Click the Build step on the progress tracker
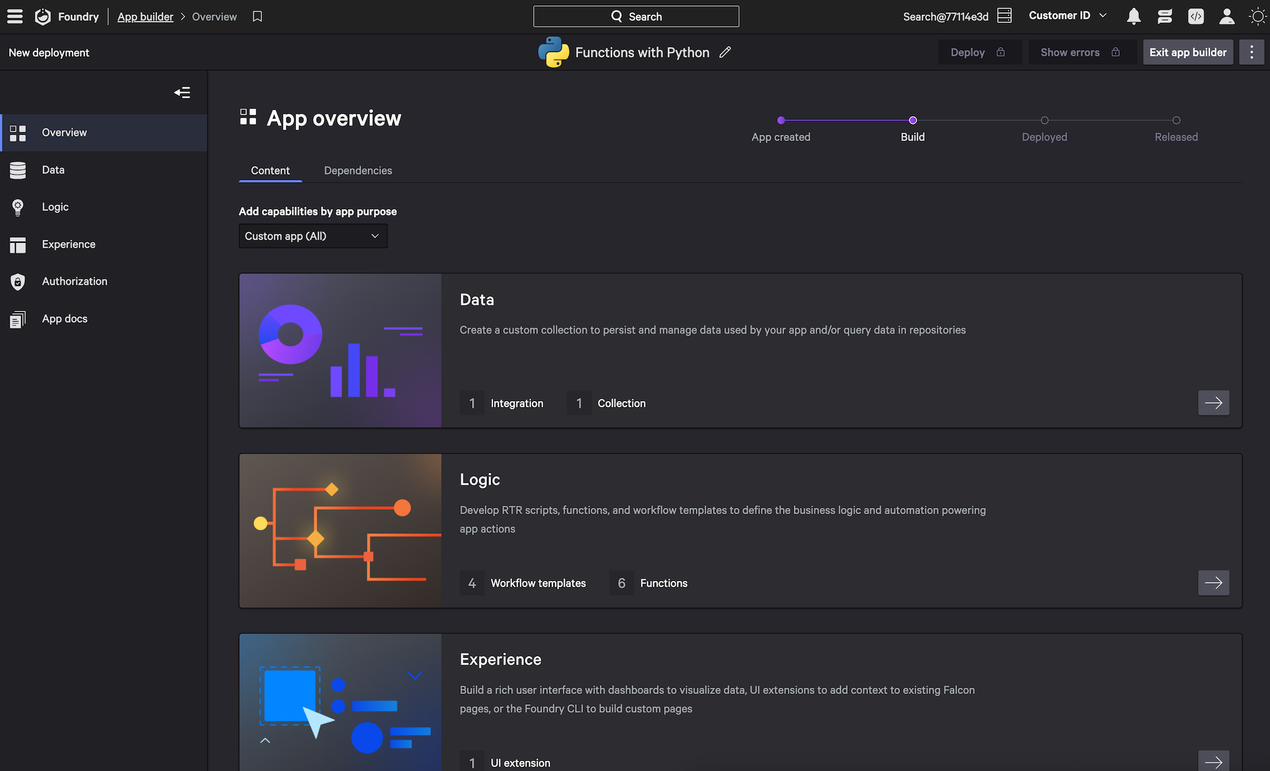 click(913, 121)
